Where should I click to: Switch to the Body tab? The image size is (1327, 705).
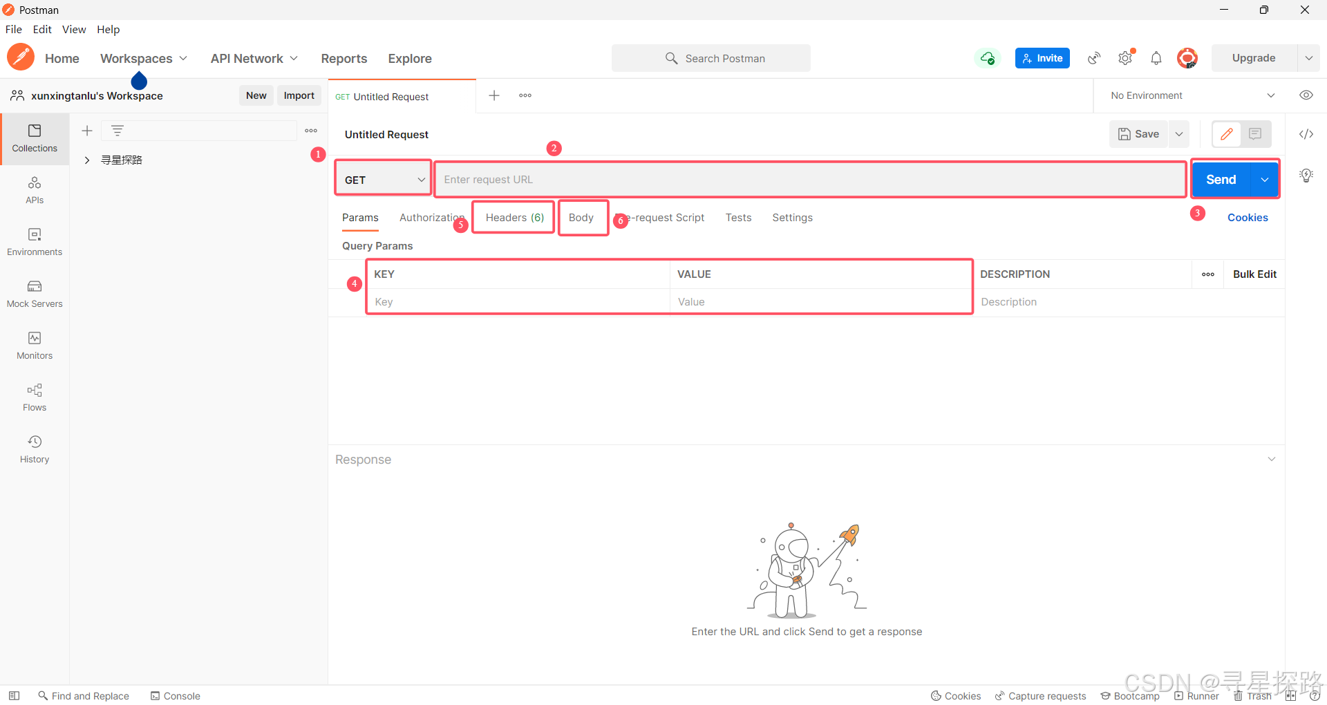(x=581, y=218)
